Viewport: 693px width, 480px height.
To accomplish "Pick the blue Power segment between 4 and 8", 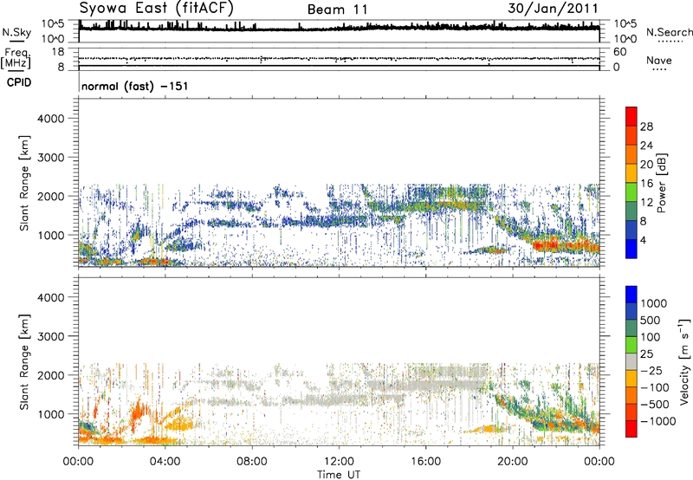I will point(631,230).
